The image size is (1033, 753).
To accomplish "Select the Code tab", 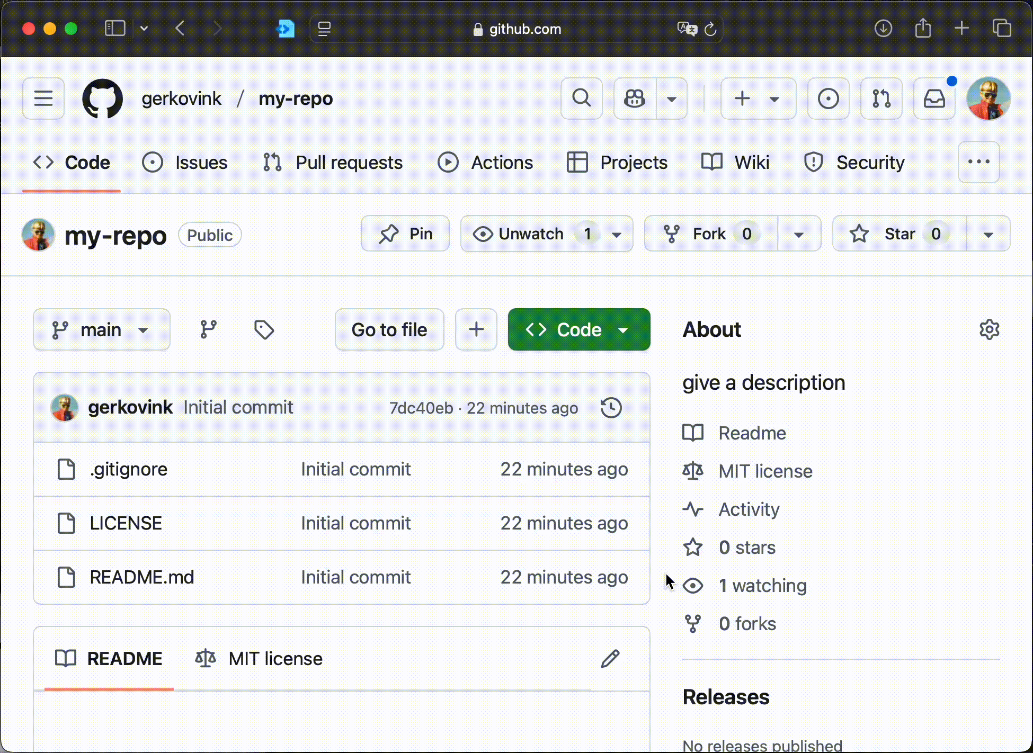I will pyautogui.click(x=72, y=163).
